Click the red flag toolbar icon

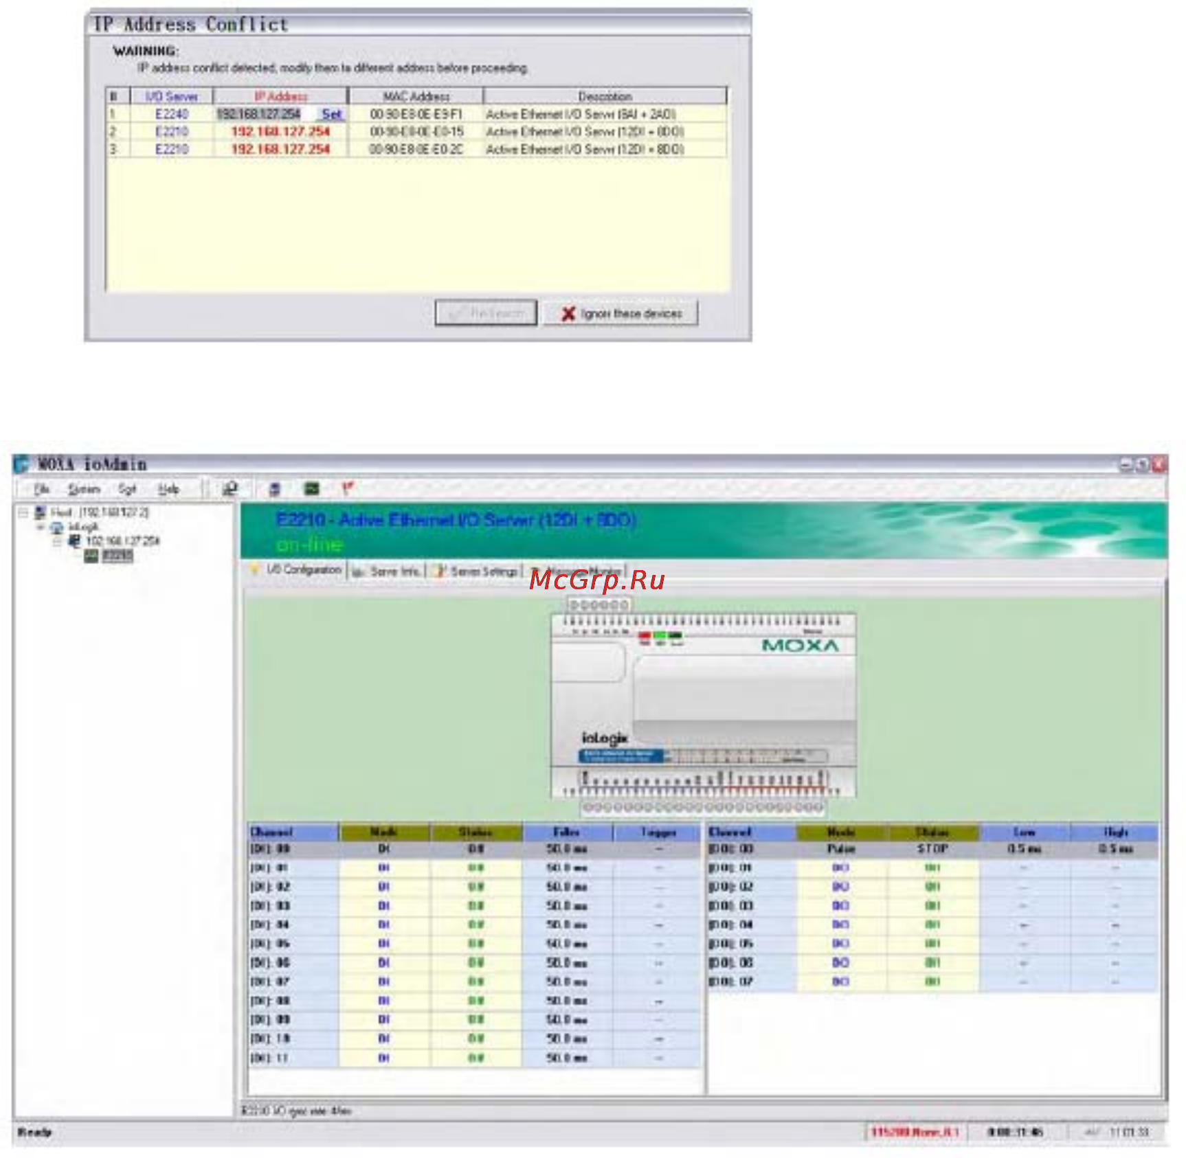pyautogui.click(x=348, y=488)
